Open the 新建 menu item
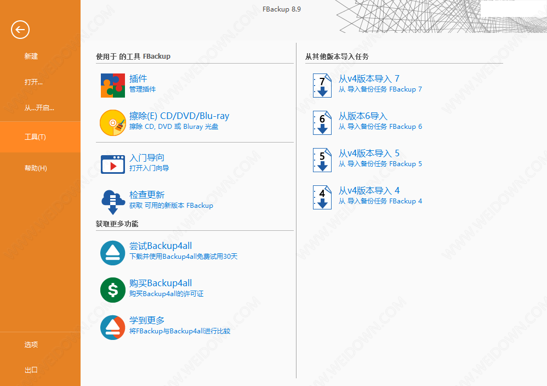Viewport: 547px width, 386px height. pos(31,56)
